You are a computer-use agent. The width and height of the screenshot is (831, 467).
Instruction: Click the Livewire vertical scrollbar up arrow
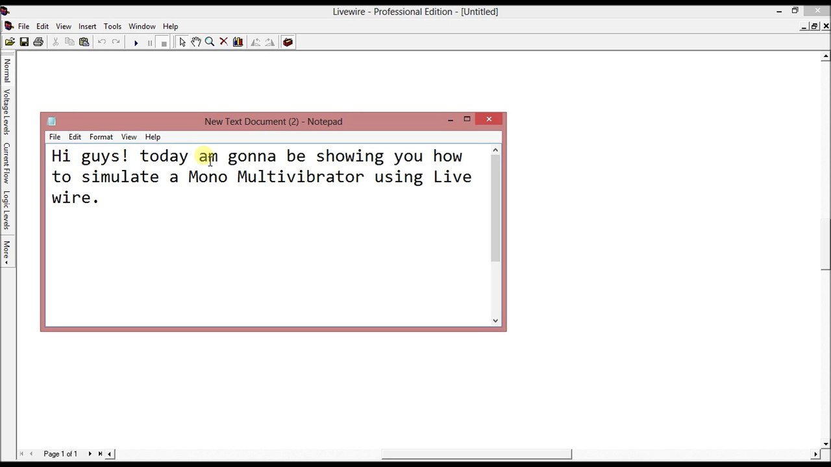point(826,57)
